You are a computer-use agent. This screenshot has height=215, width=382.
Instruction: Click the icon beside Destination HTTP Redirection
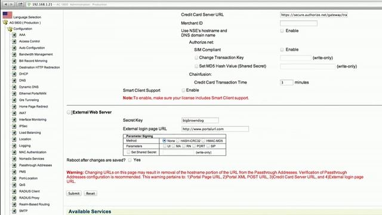[x=14, y=67]
